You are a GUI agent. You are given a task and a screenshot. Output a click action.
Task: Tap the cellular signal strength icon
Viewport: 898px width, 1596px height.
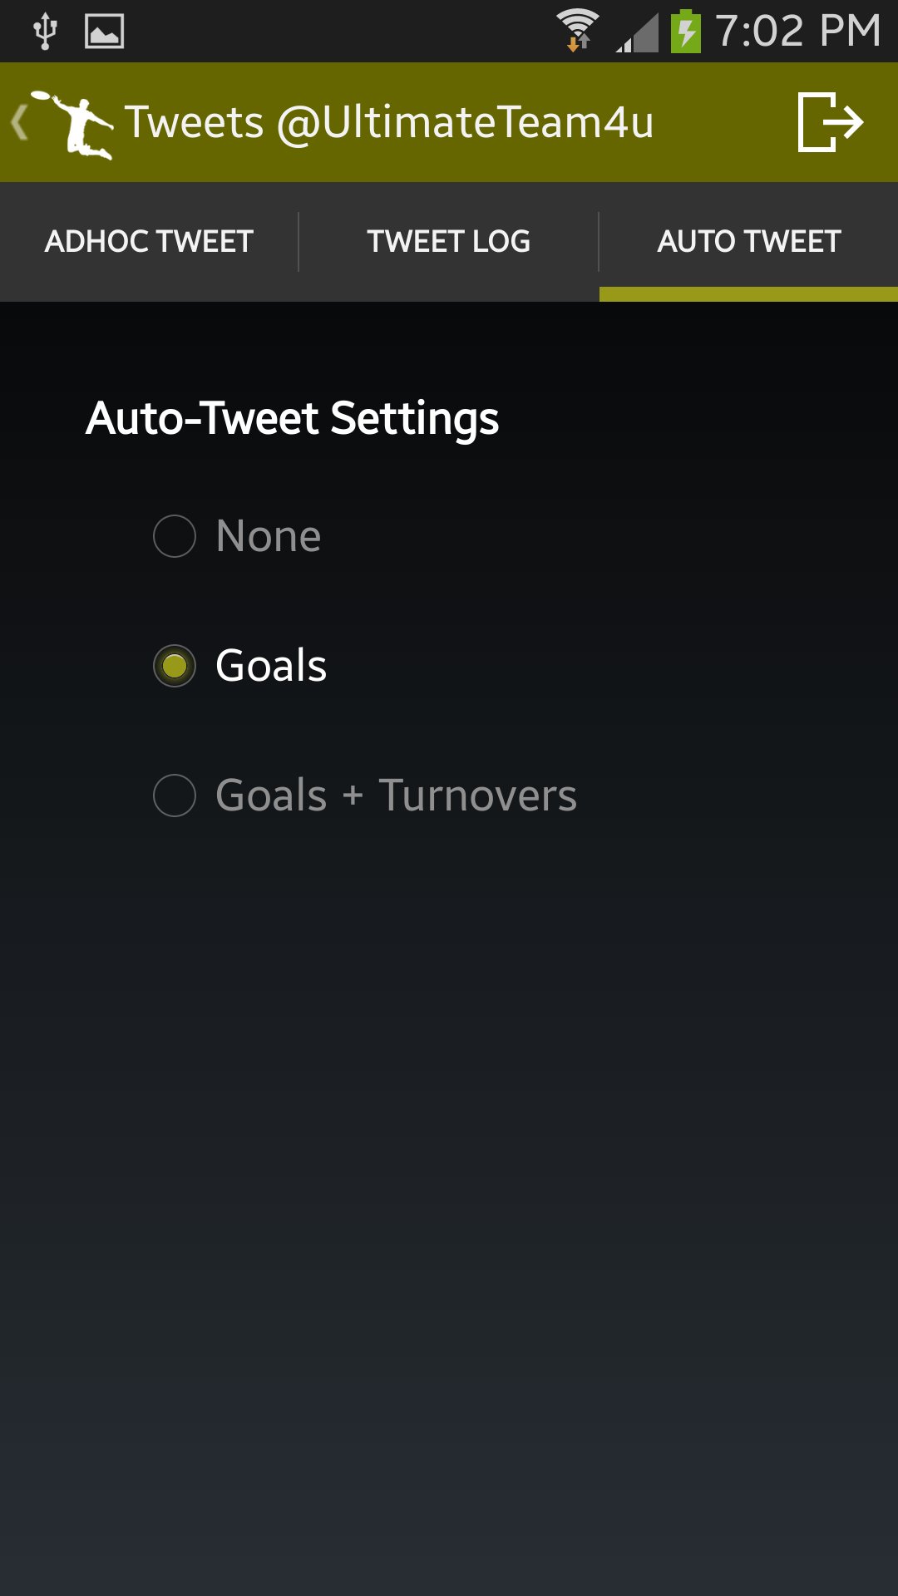point(637,32)
